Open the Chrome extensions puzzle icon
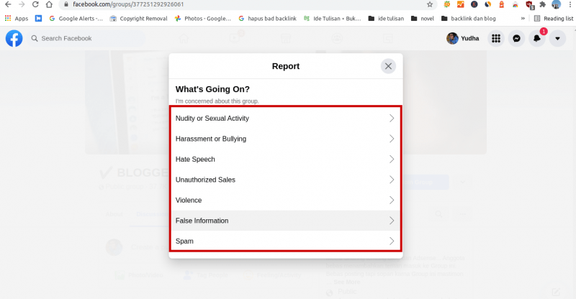This screenshot has height=299, width=576. coord(543,4)
